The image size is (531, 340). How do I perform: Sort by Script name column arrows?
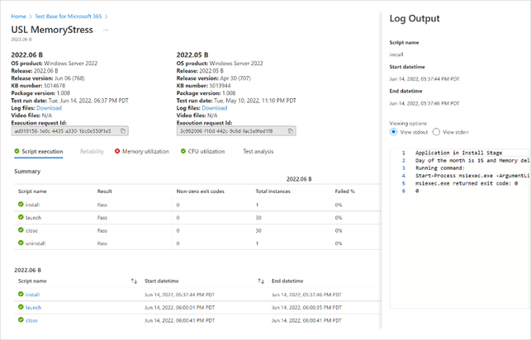pos(134,281)
